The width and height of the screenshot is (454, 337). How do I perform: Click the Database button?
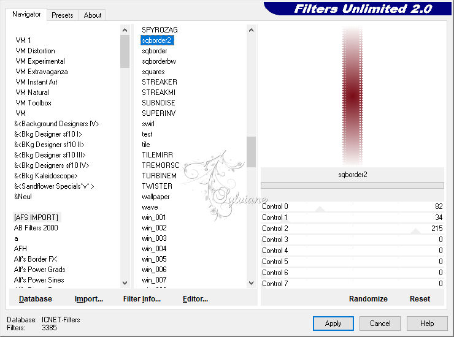click(x=36, y=299)
